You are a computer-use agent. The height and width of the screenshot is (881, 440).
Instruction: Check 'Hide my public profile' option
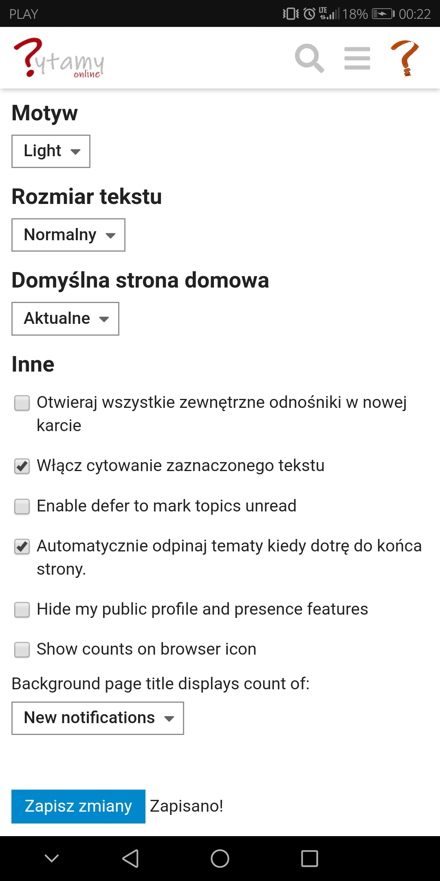pos(22,610)
